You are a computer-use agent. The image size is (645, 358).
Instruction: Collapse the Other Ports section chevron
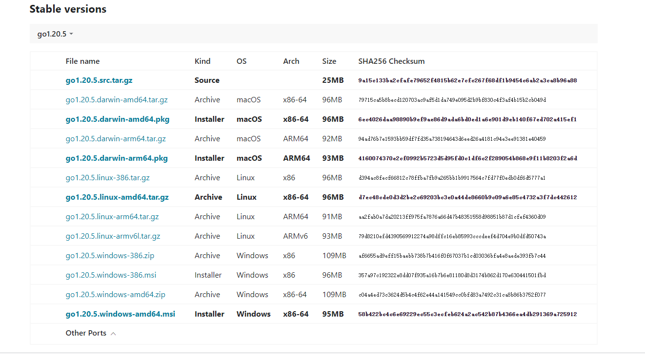pyautogui.click(x=113, y=334)
